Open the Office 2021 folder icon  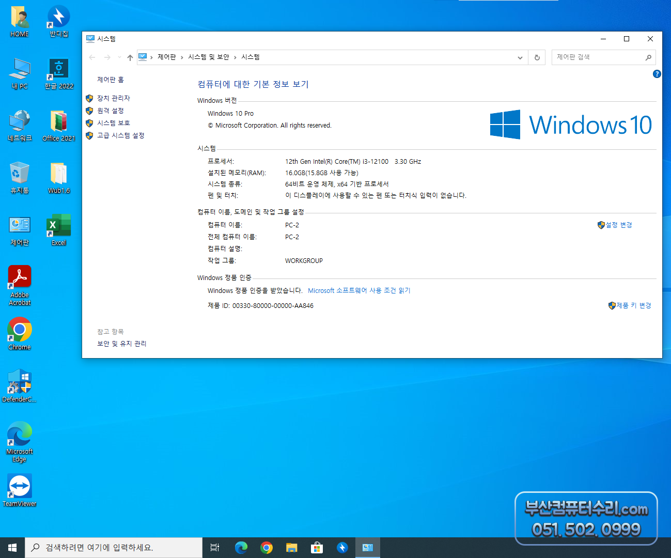point(59,126)
